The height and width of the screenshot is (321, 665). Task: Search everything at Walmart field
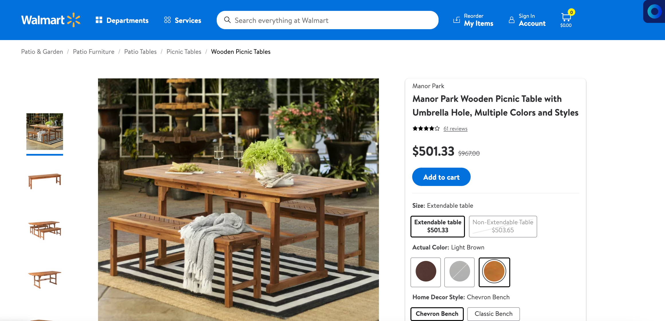(327, 20)
